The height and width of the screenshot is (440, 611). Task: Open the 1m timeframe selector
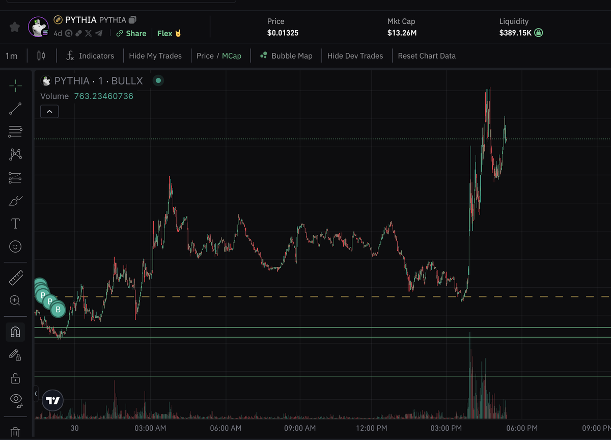(12, 56)
